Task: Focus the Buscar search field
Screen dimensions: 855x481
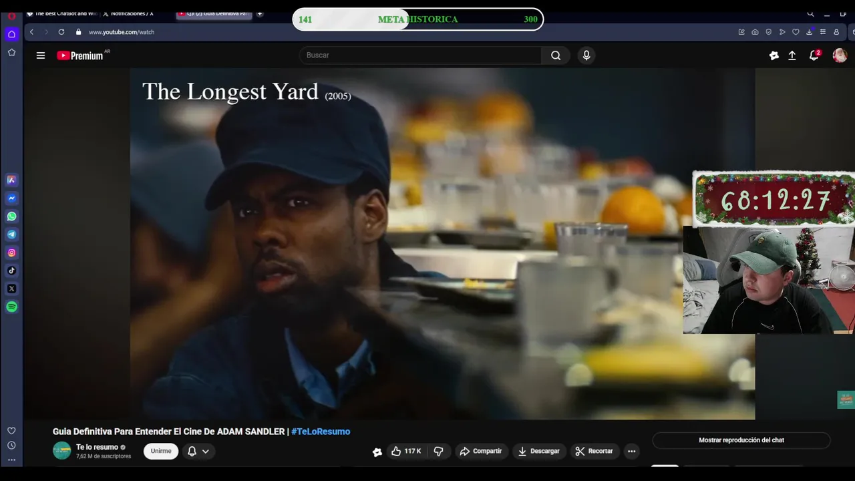Action: [421, 55]
